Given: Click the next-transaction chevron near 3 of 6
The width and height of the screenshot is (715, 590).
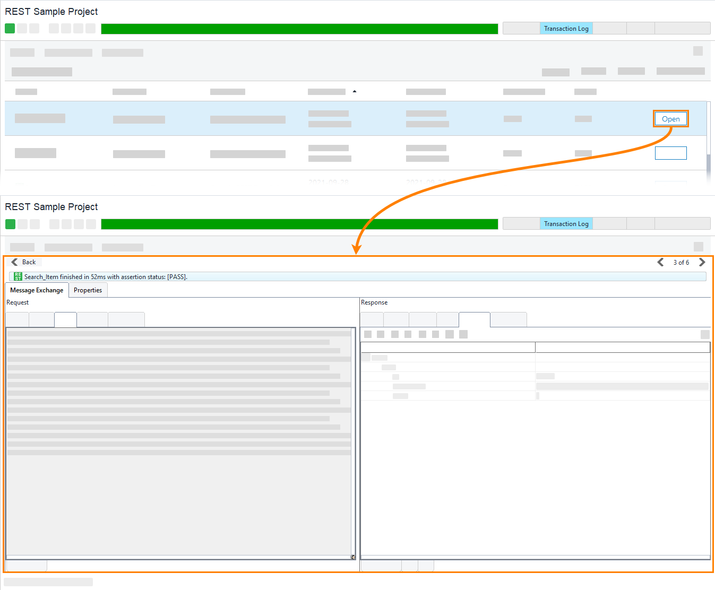Looking at the screenshot, I should point(702,262).
